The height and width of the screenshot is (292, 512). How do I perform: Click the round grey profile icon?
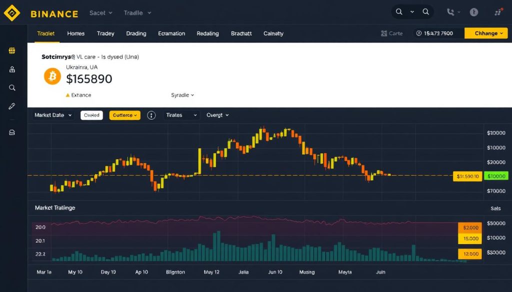[474, 12]
